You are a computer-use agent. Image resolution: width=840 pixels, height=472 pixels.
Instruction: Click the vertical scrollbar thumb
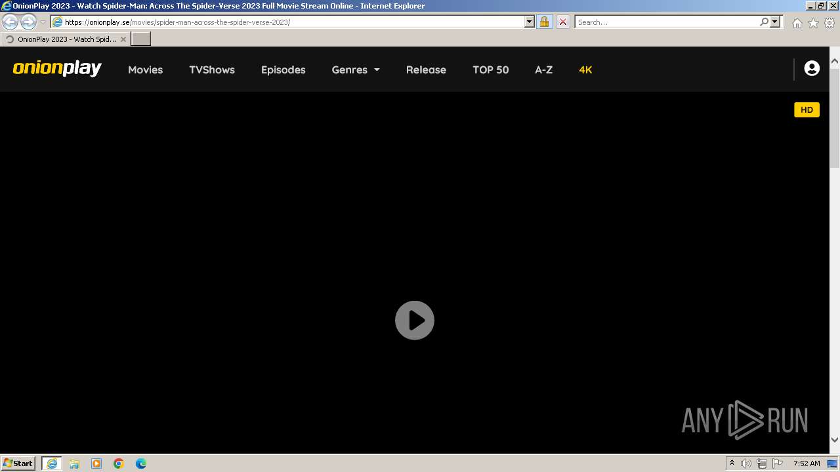click(835, 117)
